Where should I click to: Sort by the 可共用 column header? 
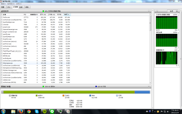60,14
